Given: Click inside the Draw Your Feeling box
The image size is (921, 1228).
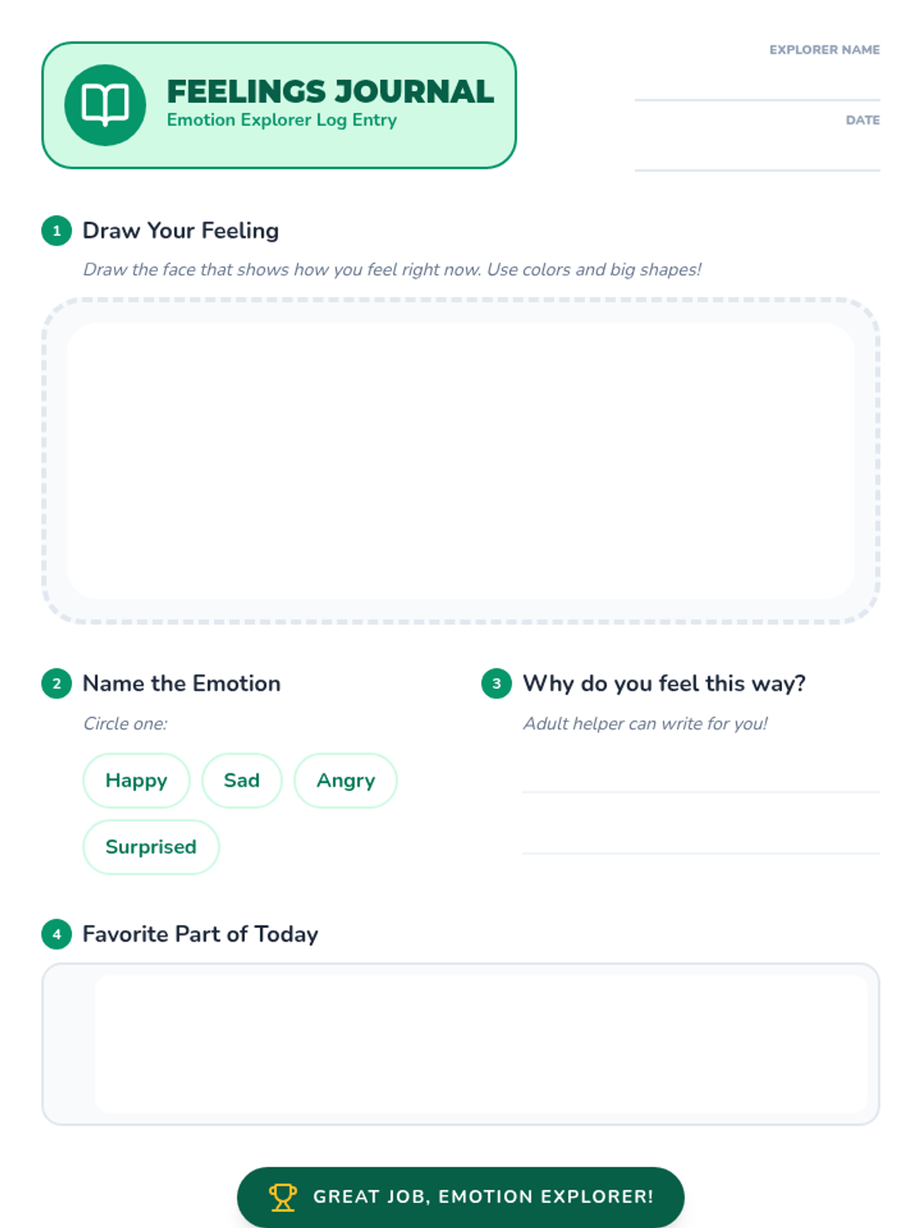Looking at the screenshot, I should click(x=460, y=460).
